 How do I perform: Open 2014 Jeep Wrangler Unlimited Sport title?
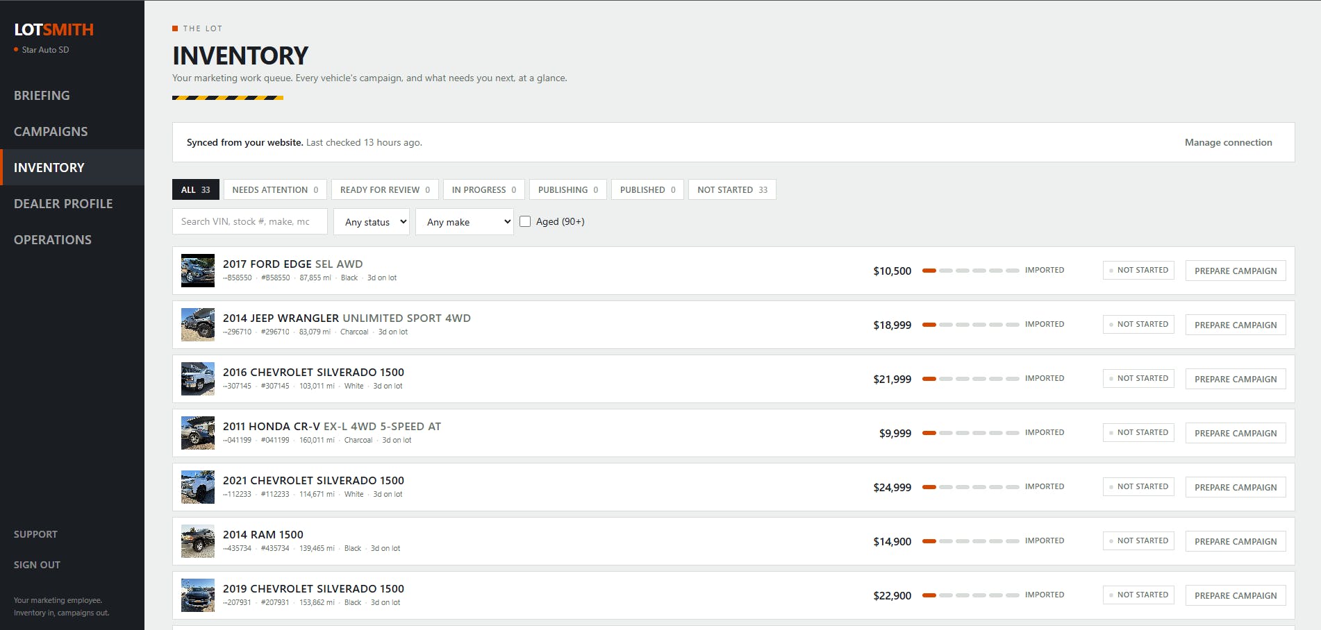(x=347, y=318)
